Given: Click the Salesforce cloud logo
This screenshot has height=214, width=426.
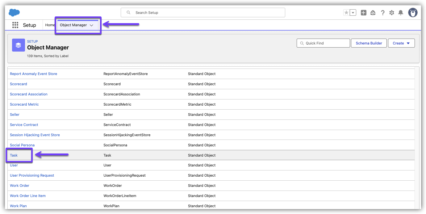Looking at the screenshot, I should click(14, 13).
